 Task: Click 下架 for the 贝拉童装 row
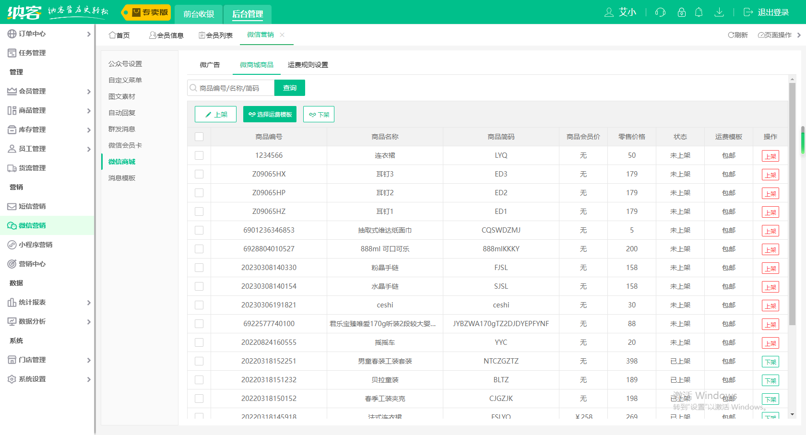(x=770, y=380)
